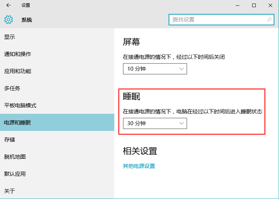This screenshot has width=279, height=199.
Task: Select 平板电脑模式 from the sidebar
Action: (20, 106)
